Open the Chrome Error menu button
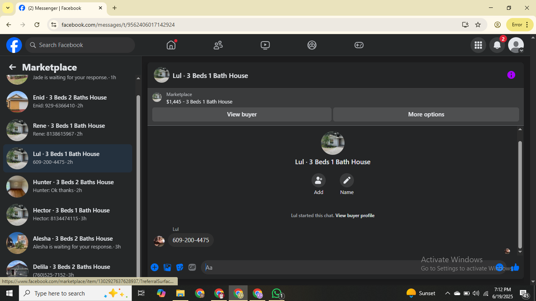 (x=520, y=25)
